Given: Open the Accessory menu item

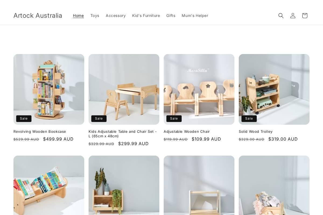Looking at the screenshot, I should coord(116,16).
